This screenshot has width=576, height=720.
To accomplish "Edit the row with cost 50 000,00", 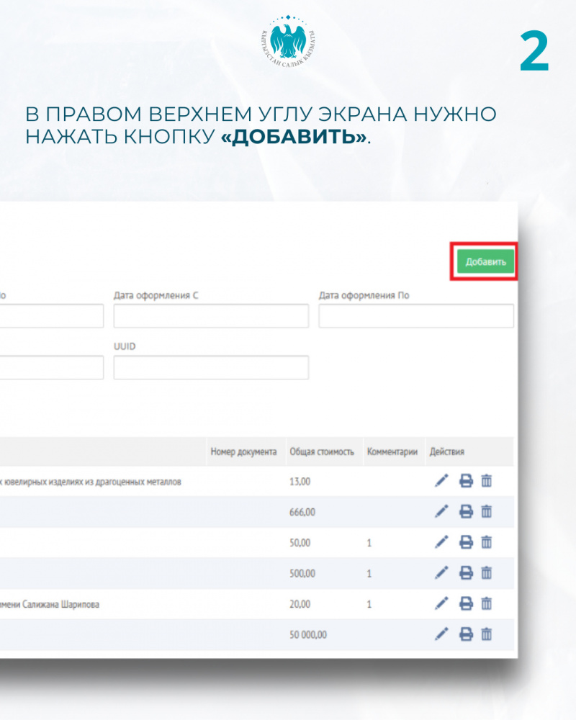I will click(441, 634).
